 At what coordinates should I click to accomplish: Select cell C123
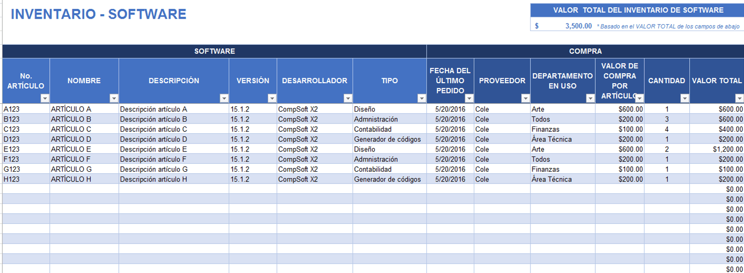point(26,129)
